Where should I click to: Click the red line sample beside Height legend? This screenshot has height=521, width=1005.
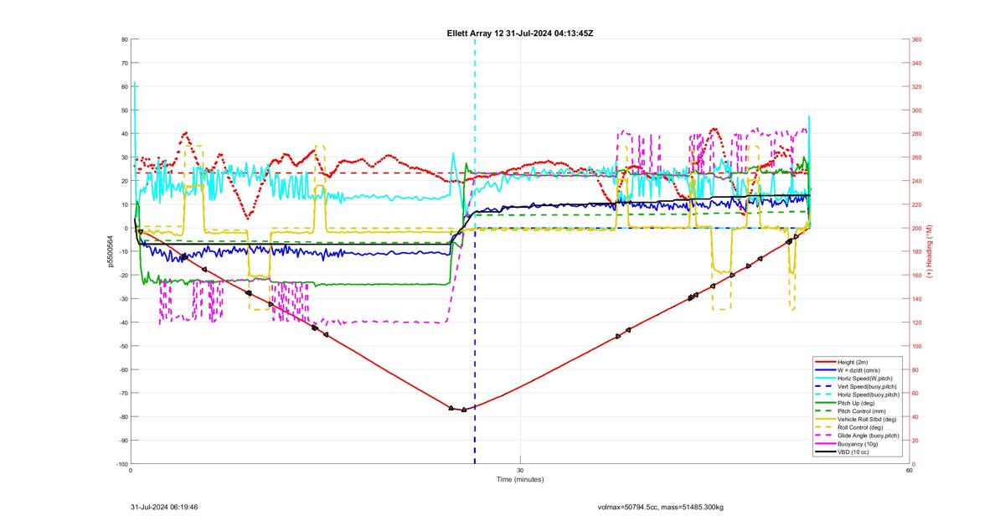coord(824,361)
